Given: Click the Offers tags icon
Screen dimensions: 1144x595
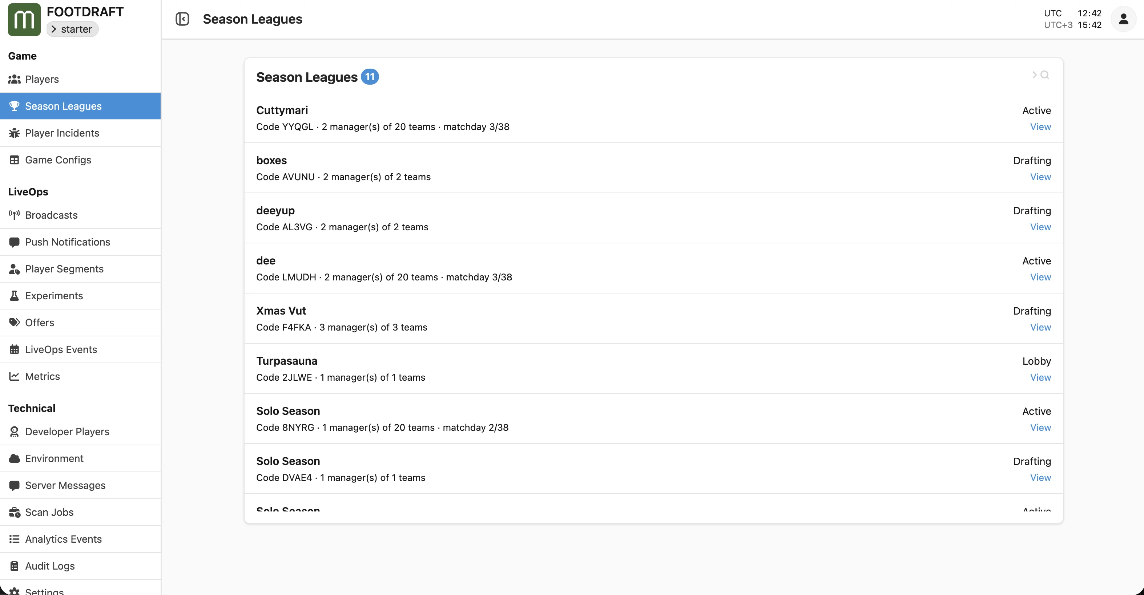Looking at the screenshot, I should pos(14,322).
